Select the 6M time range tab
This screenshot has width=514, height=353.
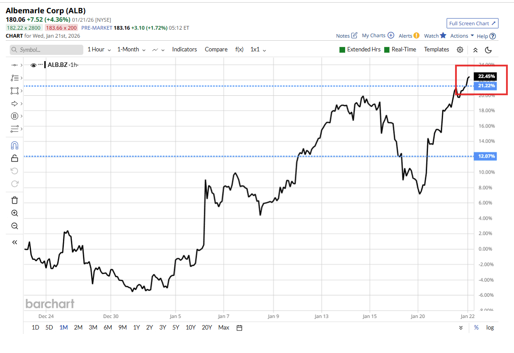108,328
